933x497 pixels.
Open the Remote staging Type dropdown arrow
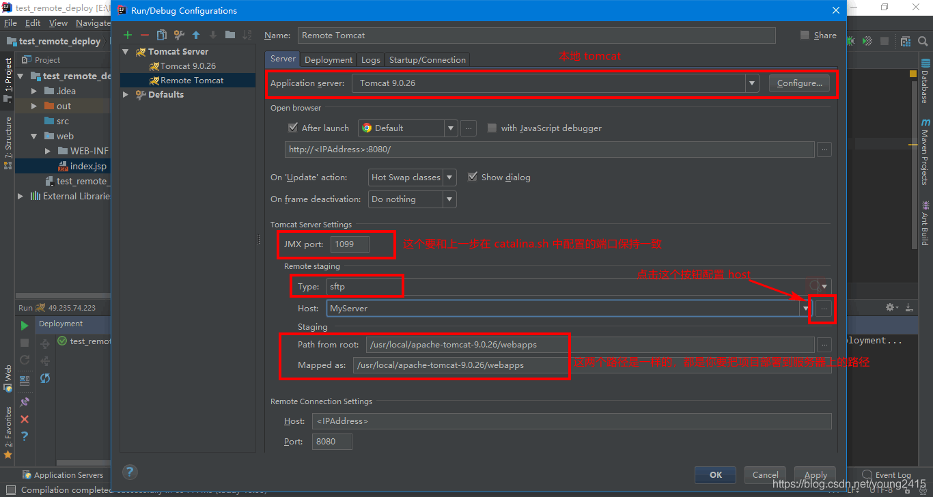coord(824,287)
